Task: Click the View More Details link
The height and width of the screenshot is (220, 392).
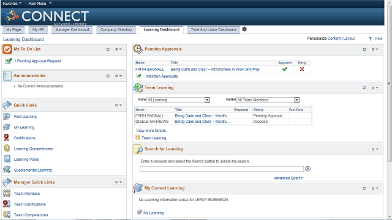Action: [151, 130]
